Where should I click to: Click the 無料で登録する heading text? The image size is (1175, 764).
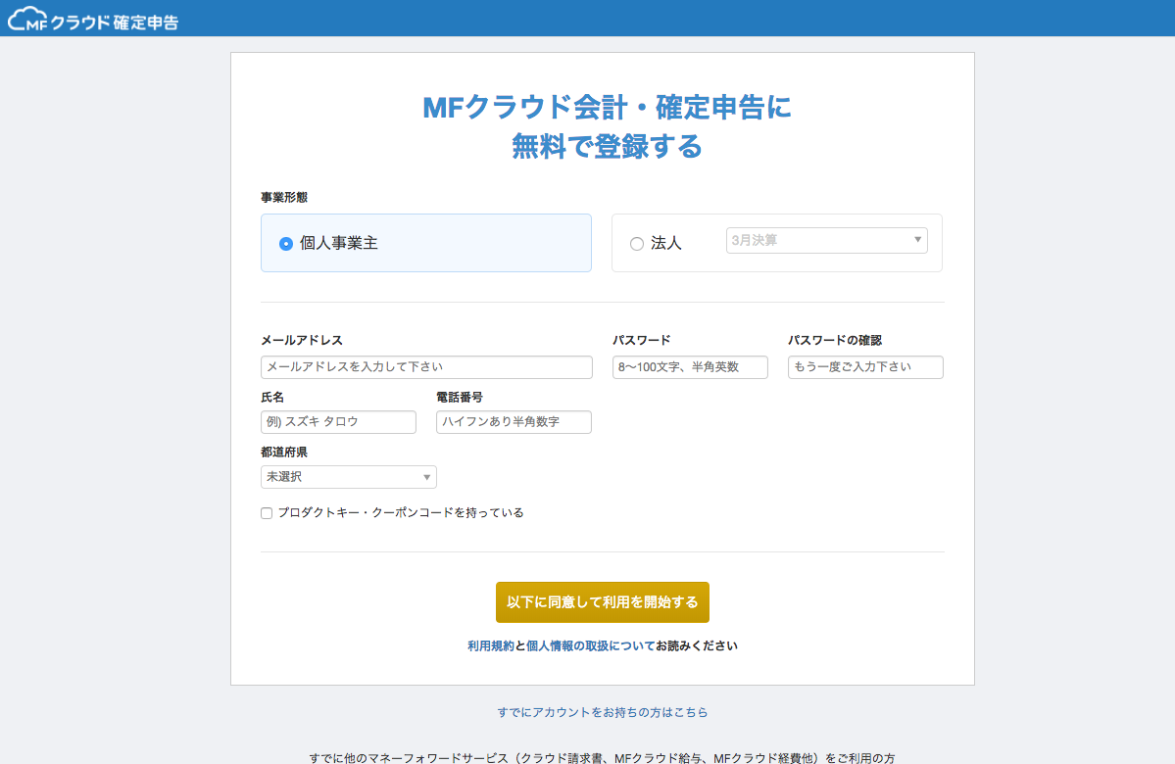(x=607, y=146)
